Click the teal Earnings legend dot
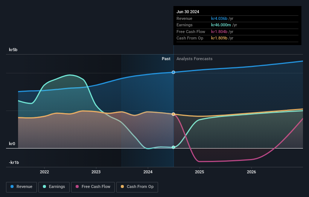 point(44,186)
